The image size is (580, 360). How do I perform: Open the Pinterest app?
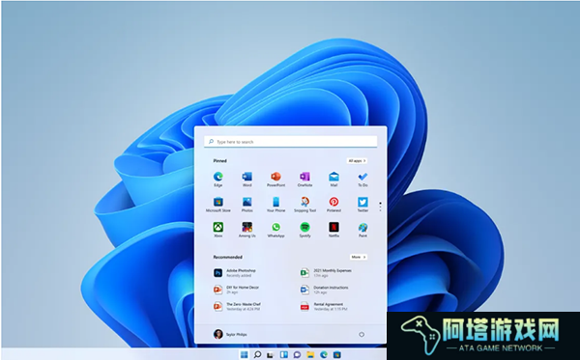pos(333,205)
